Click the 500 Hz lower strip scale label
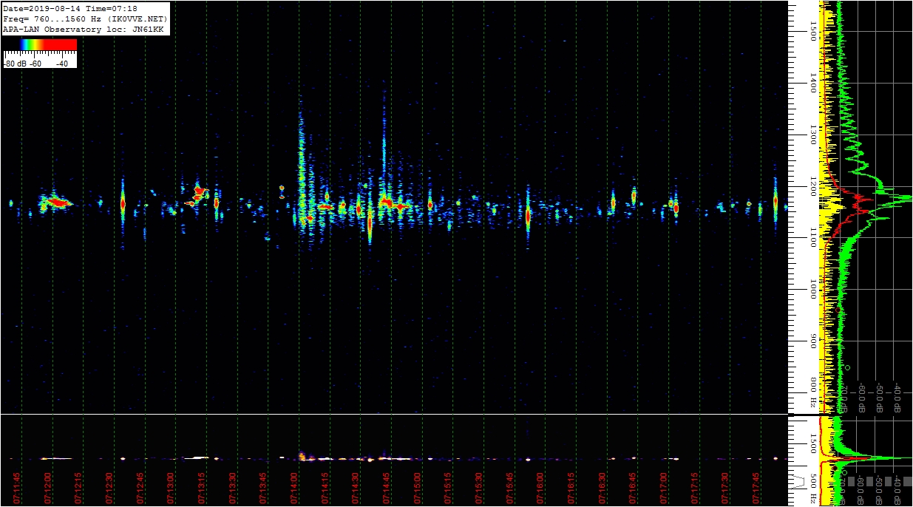Viewport: 913px width, 507px height. [812, 488]
